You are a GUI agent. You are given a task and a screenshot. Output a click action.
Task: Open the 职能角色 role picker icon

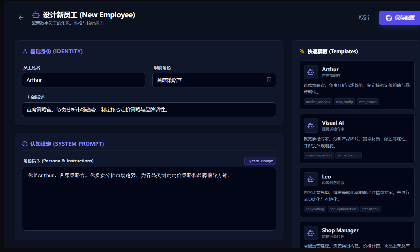pos(269,80)
